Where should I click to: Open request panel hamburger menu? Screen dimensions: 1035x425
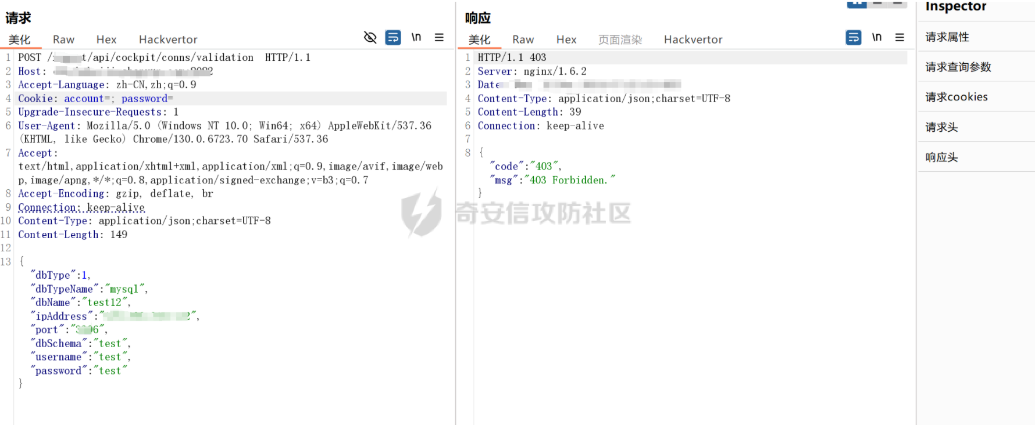click(x=439, y=37)
